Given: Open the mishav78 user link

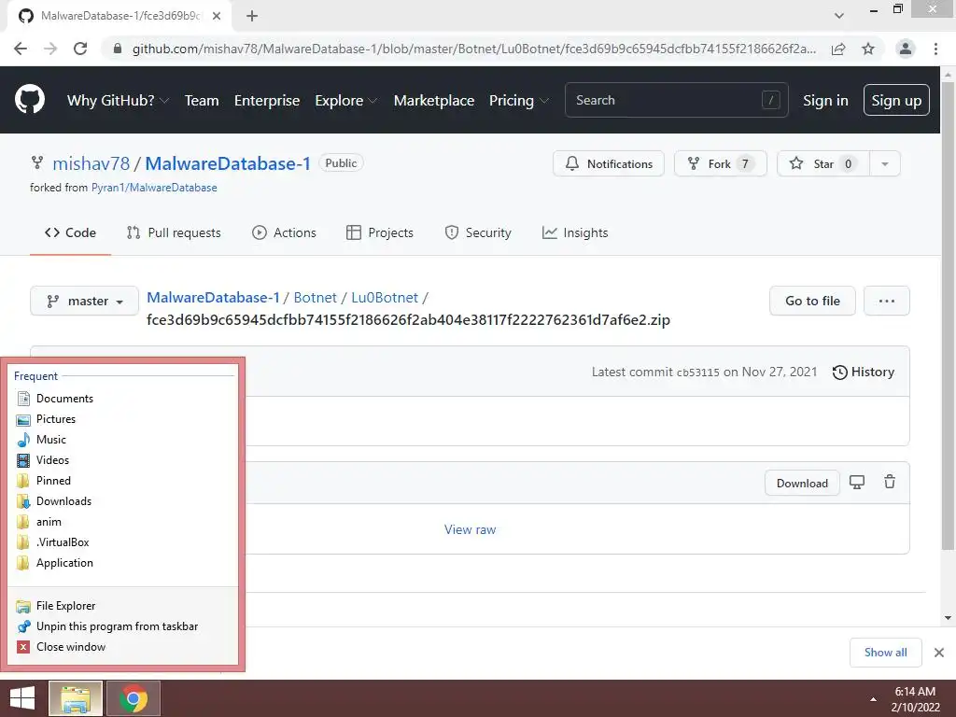Looking at the screenshot, I should tap(91, 163).
